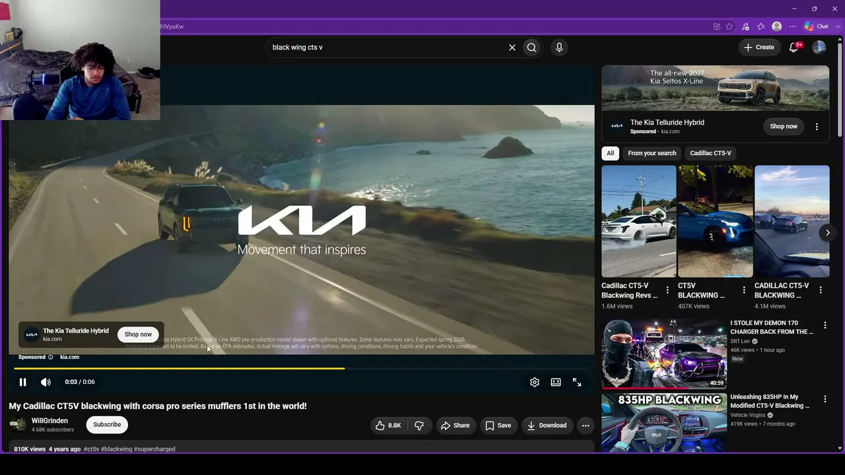
Task: Download the video
Action: pyautogui.click(x=547, y=426)
